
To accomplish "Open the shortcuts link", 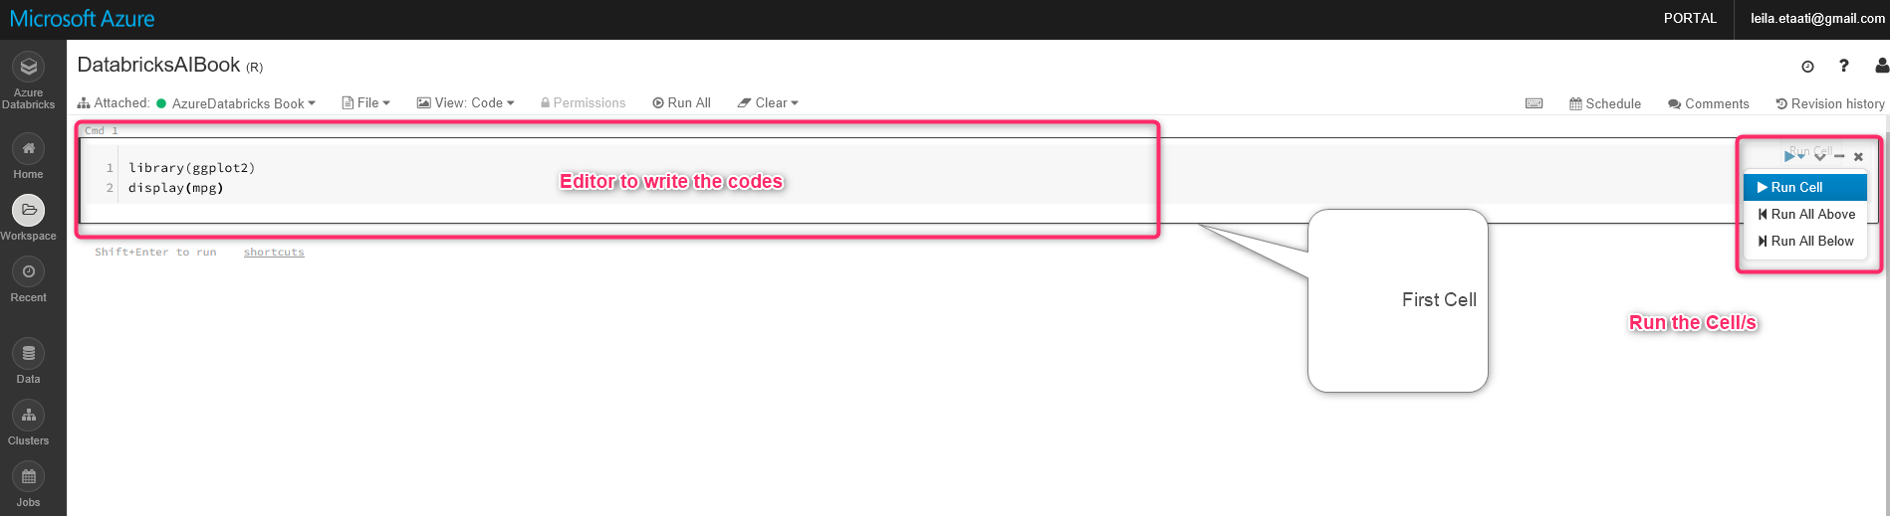I will [x=274, y=253].
